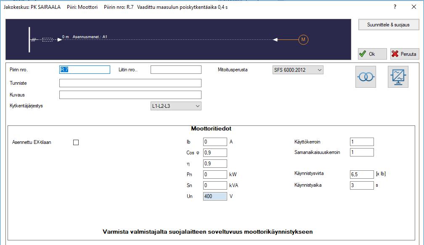The height and width of the screenshot is (245, 424).
Task: Focus the Piirin nro. field
Action: pyautogui.click(x=85, y=70)
